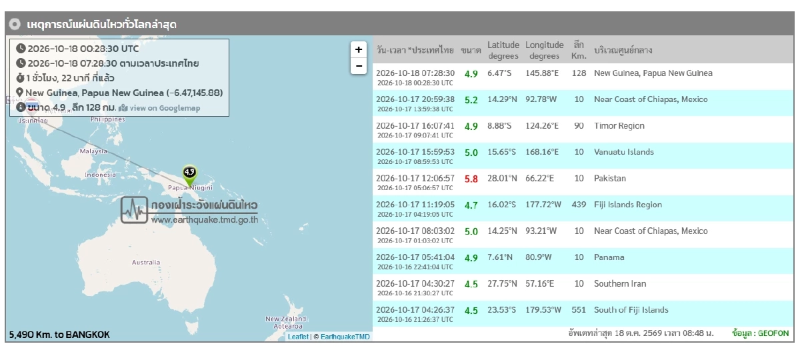Viewport: 800px width, 350px height.
Task: Click the Australia label on the map
Action: (x=145, y=263)
